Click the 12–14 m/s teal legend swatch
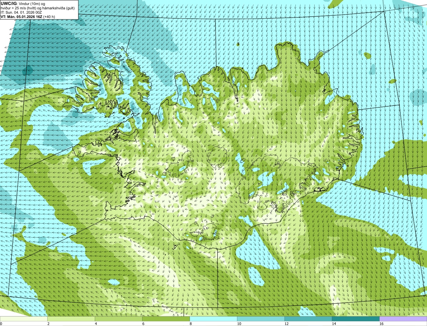427x326 pixels. 308,319
